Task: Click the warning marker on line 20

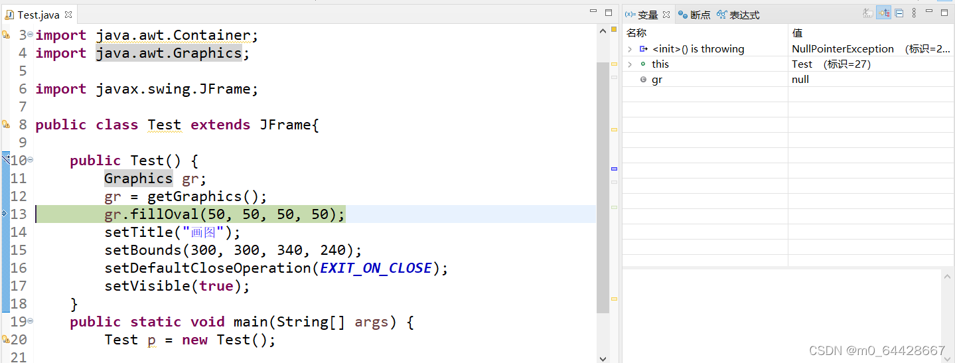Action: tap(5, 339)
